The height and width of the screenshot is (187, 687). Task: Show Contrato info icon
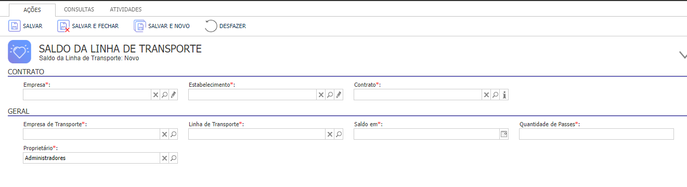tap(504, 95)
